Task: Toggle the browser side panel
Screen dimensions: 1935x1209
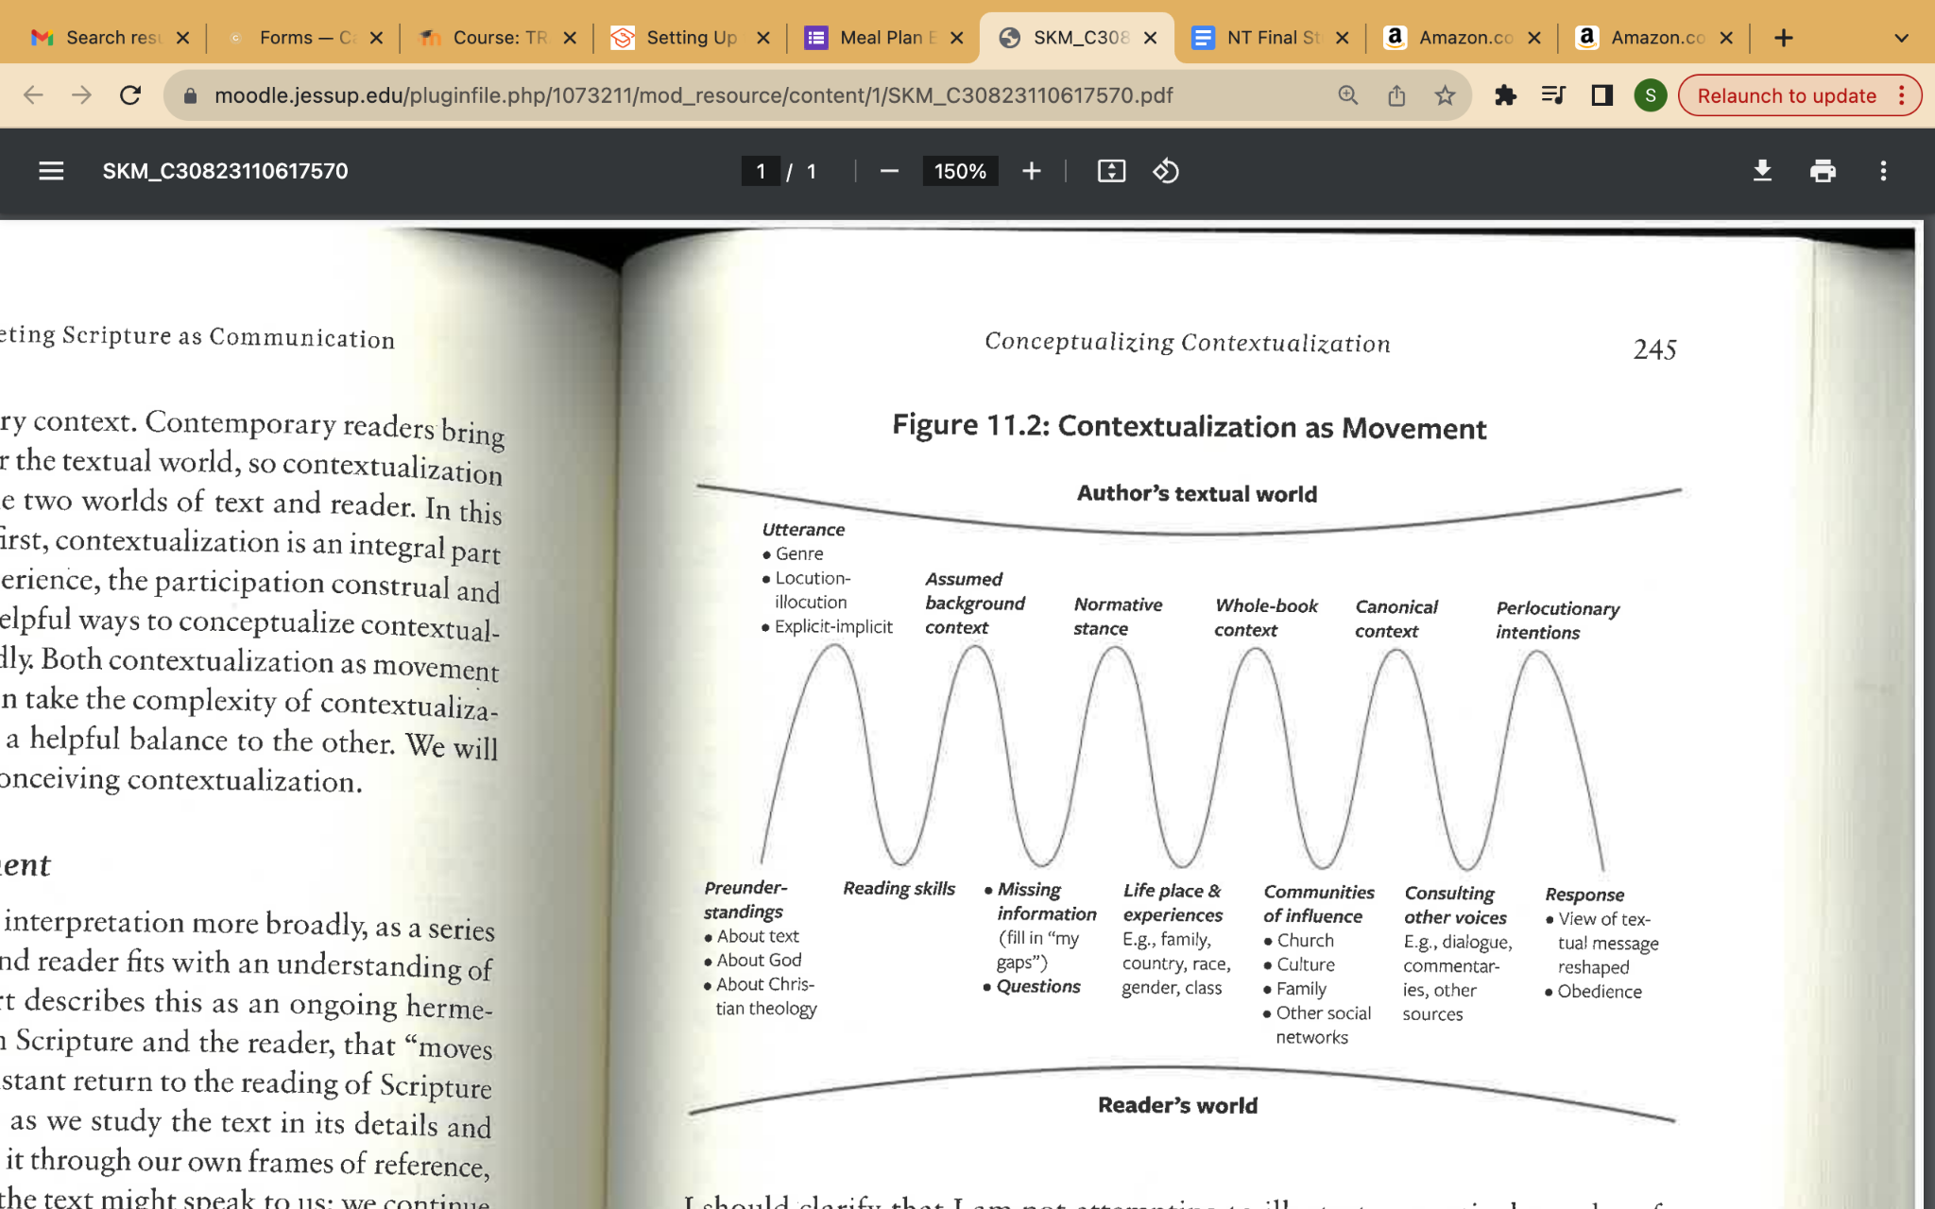Action: (x=1601, y=95)
